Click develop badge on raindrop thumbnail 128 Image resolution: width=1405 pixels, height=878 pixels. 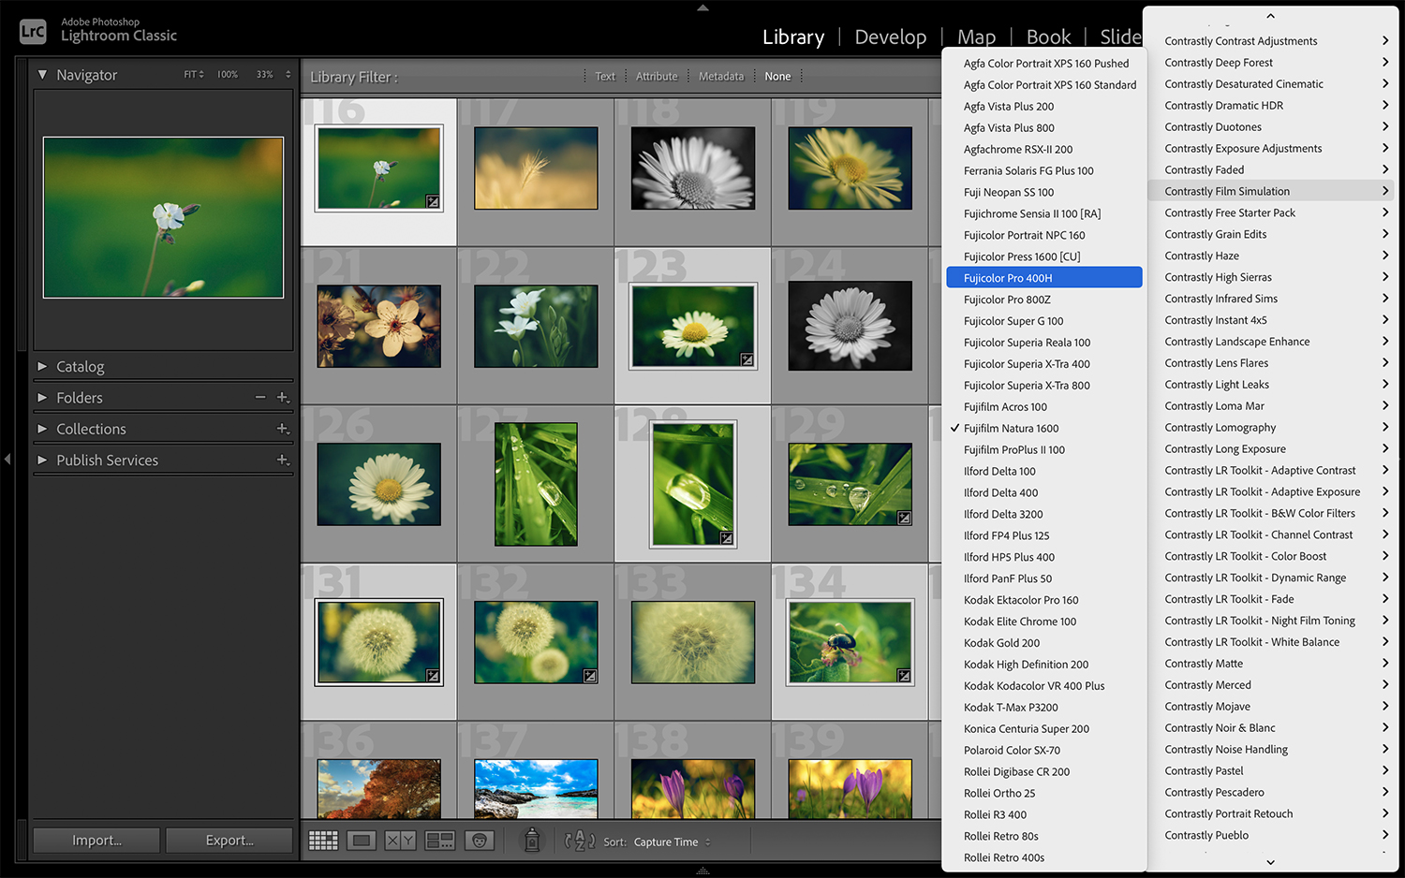[x=726, y=537]
